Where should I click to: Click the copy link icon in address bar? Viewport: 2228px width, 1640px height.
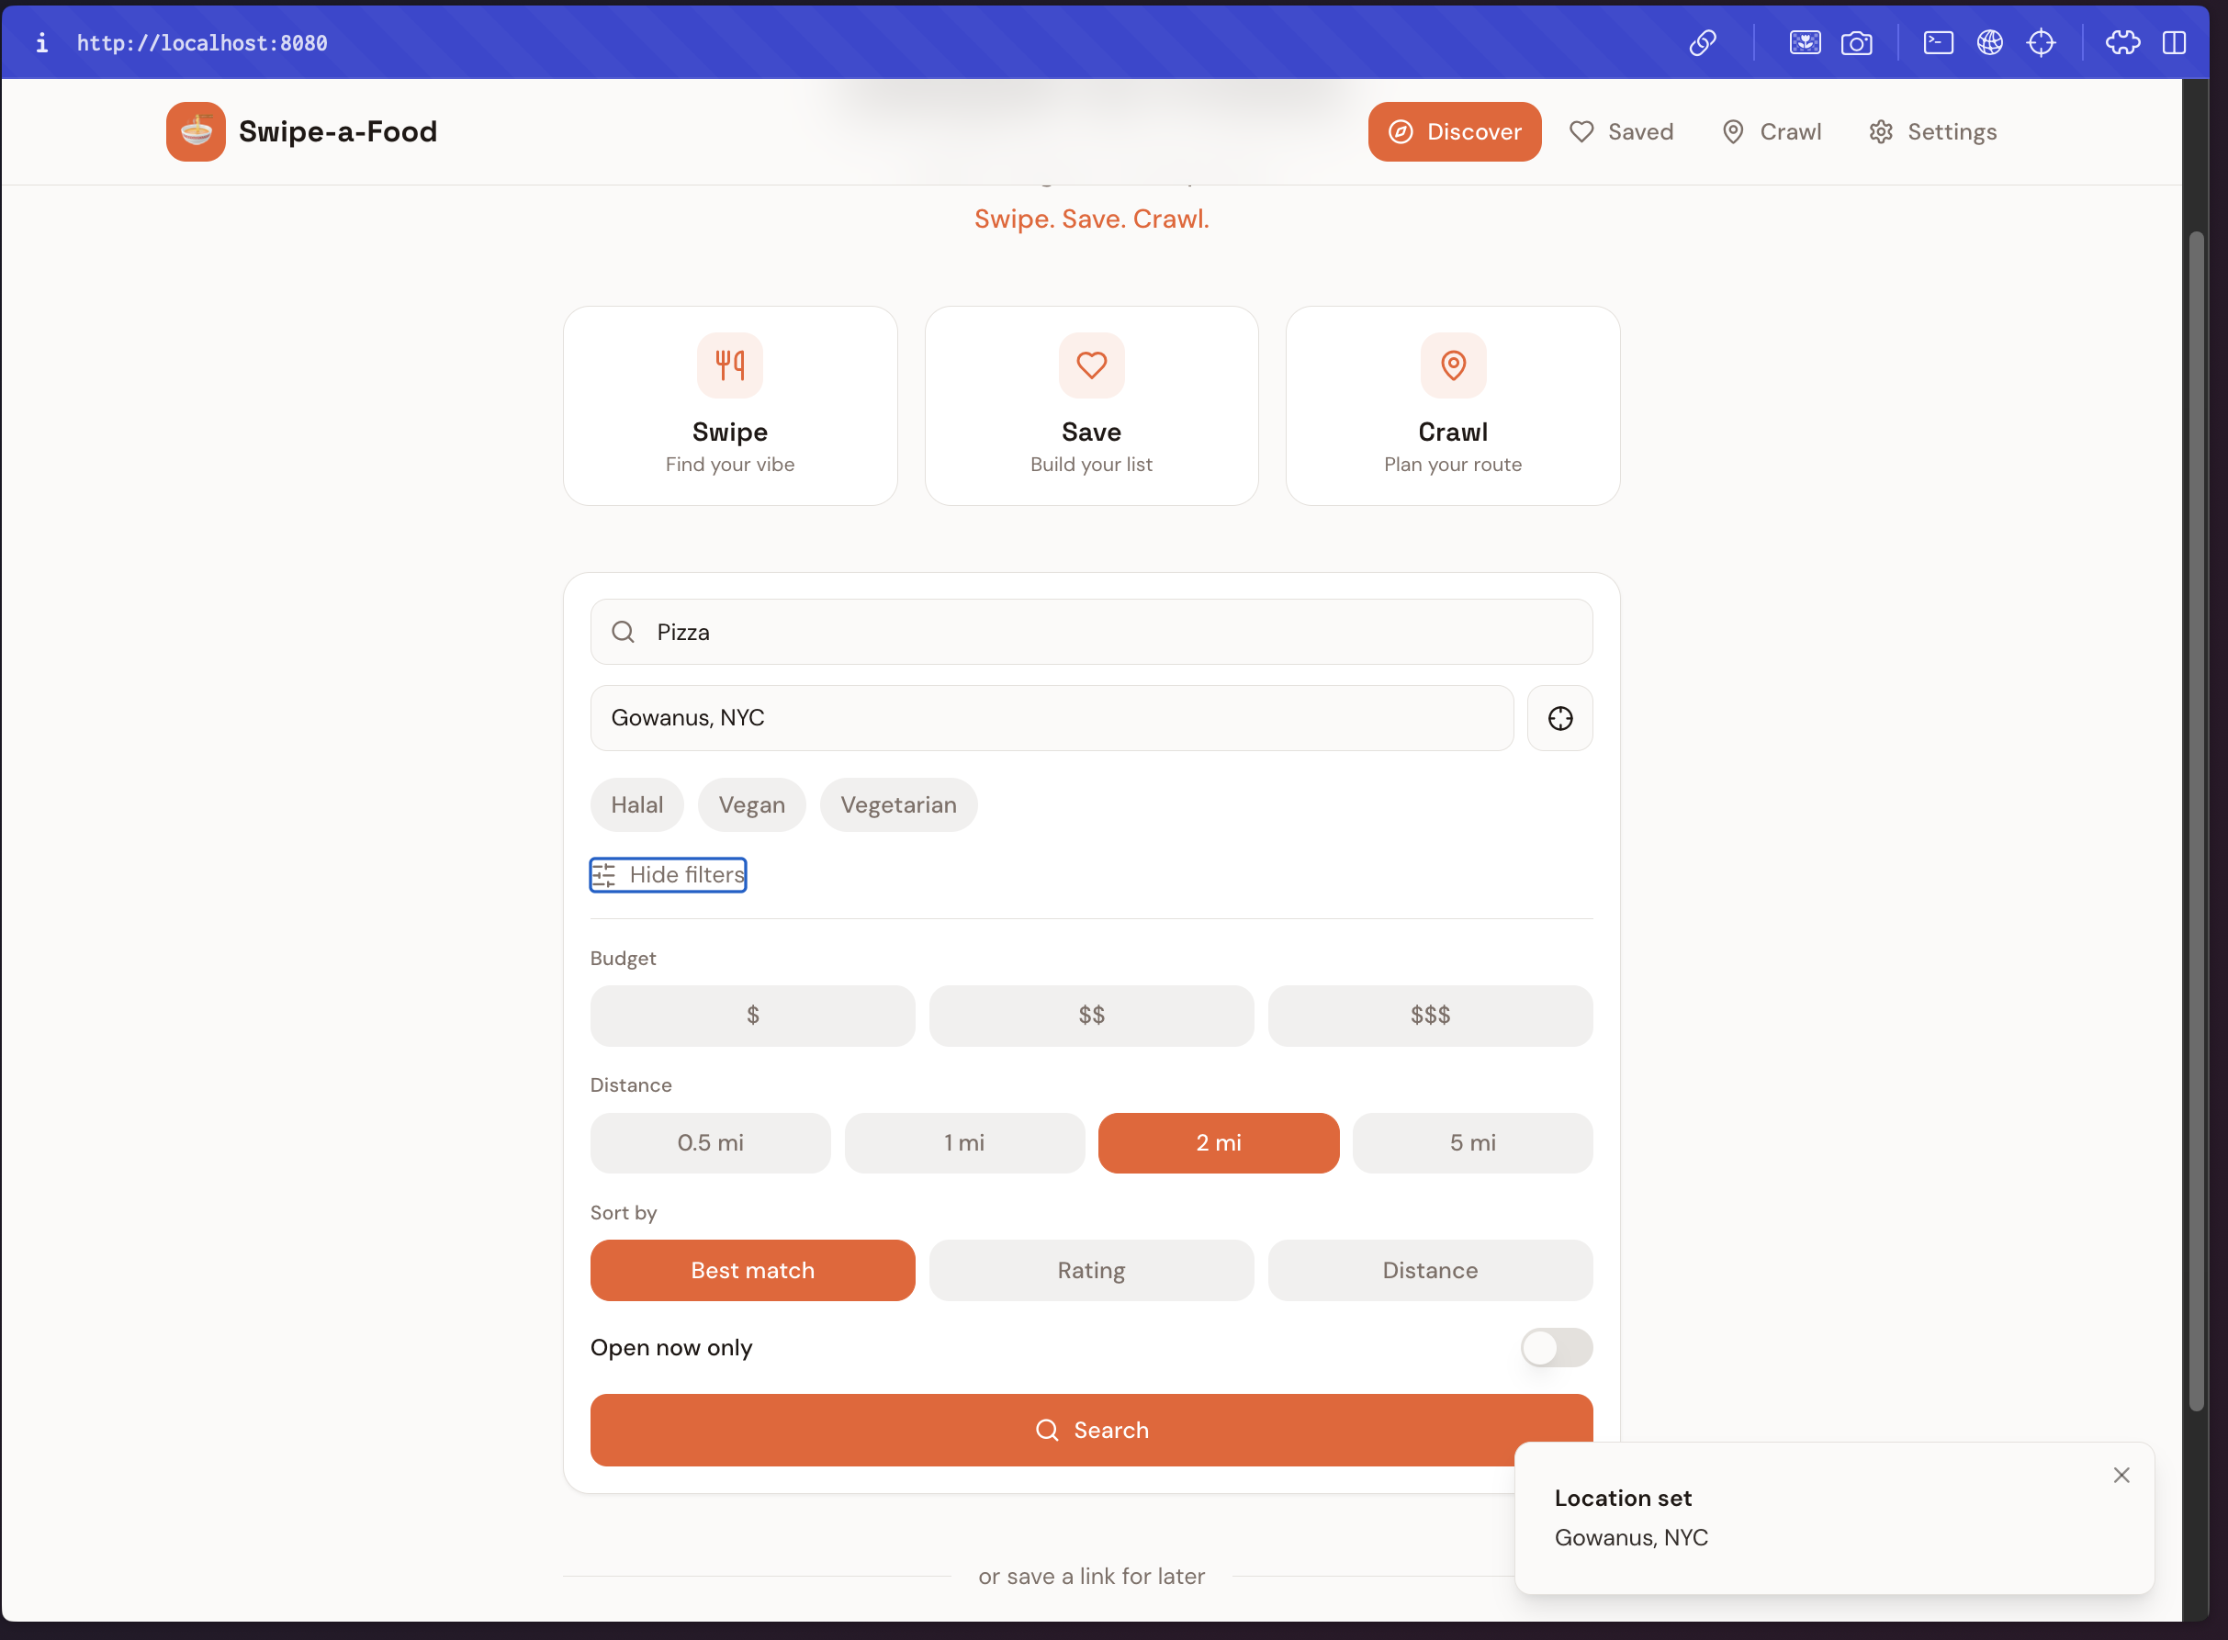1702,42
